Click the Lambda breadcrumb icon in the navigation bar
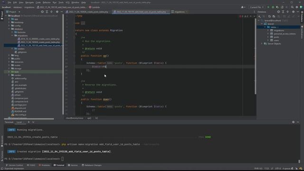This screenshot has width=304, height=171. (x=90, y=7)
